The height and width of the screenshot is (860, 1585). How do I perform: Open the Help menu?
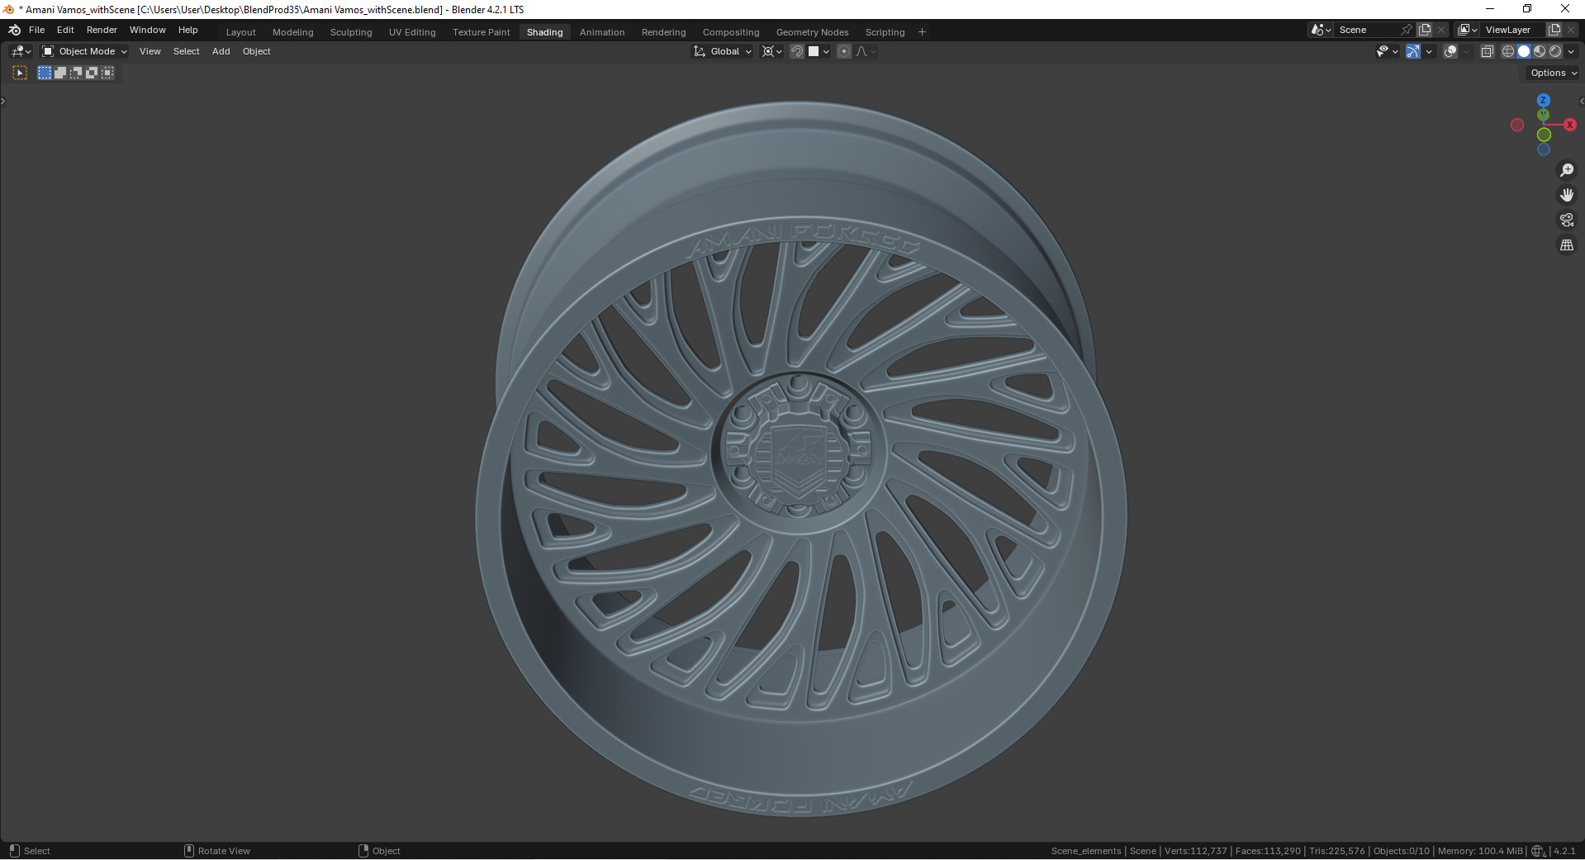click(188, 30)
